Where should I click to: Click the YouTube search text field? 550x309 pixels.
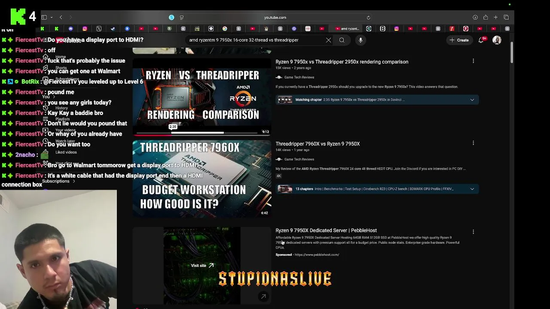pos(256,40)
